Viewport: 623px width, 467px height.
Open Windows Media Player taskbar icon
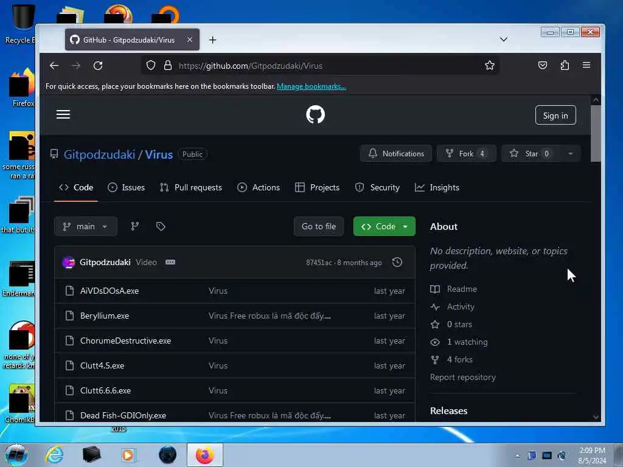coord(128,455)
